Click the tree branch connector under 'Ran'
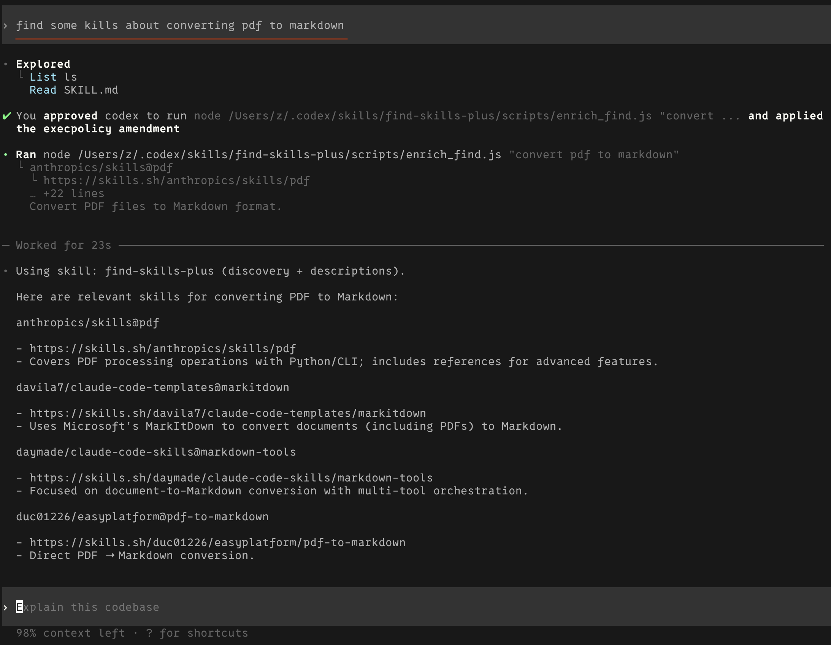This screenshot has width=831, height=645. pyautogui.click(x=21, y=165)
